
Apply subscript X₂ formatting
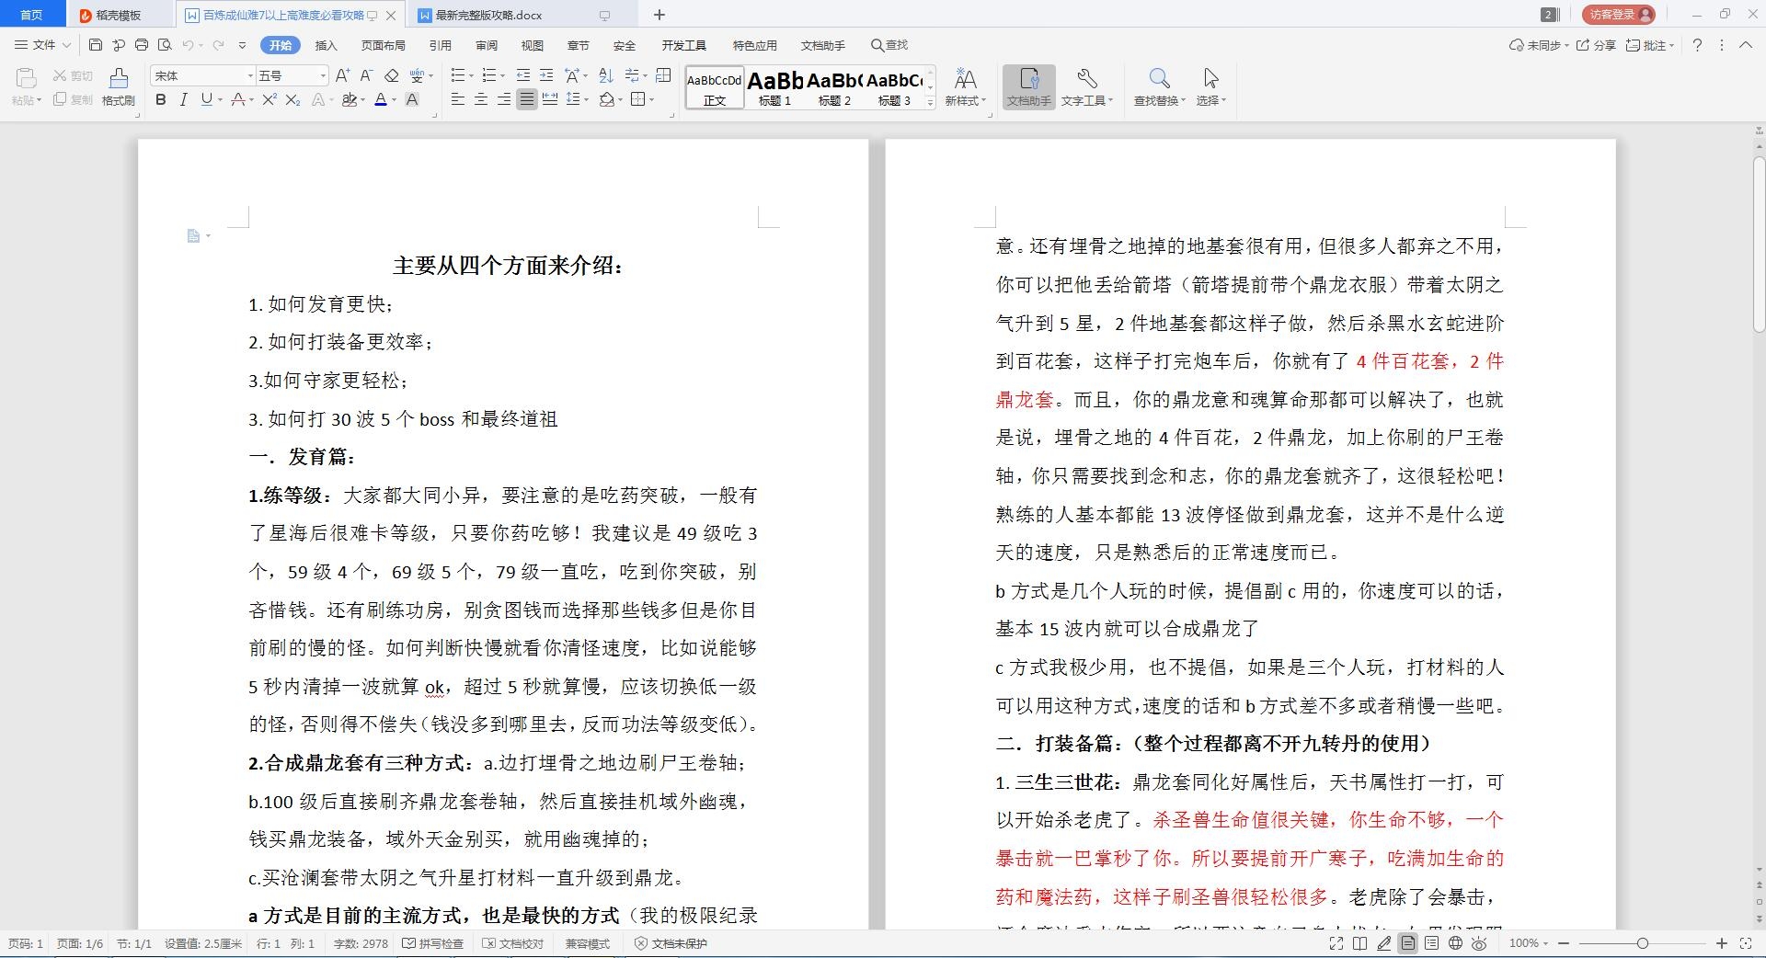pos(292,99)
